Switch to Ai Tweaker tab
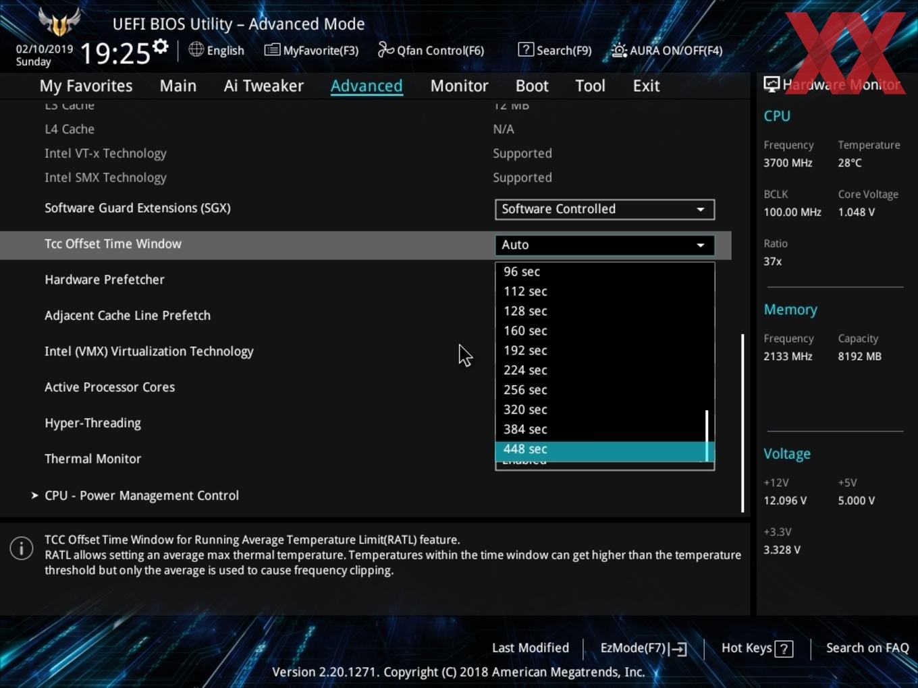The image size is (918, 688). click(264, 86)
